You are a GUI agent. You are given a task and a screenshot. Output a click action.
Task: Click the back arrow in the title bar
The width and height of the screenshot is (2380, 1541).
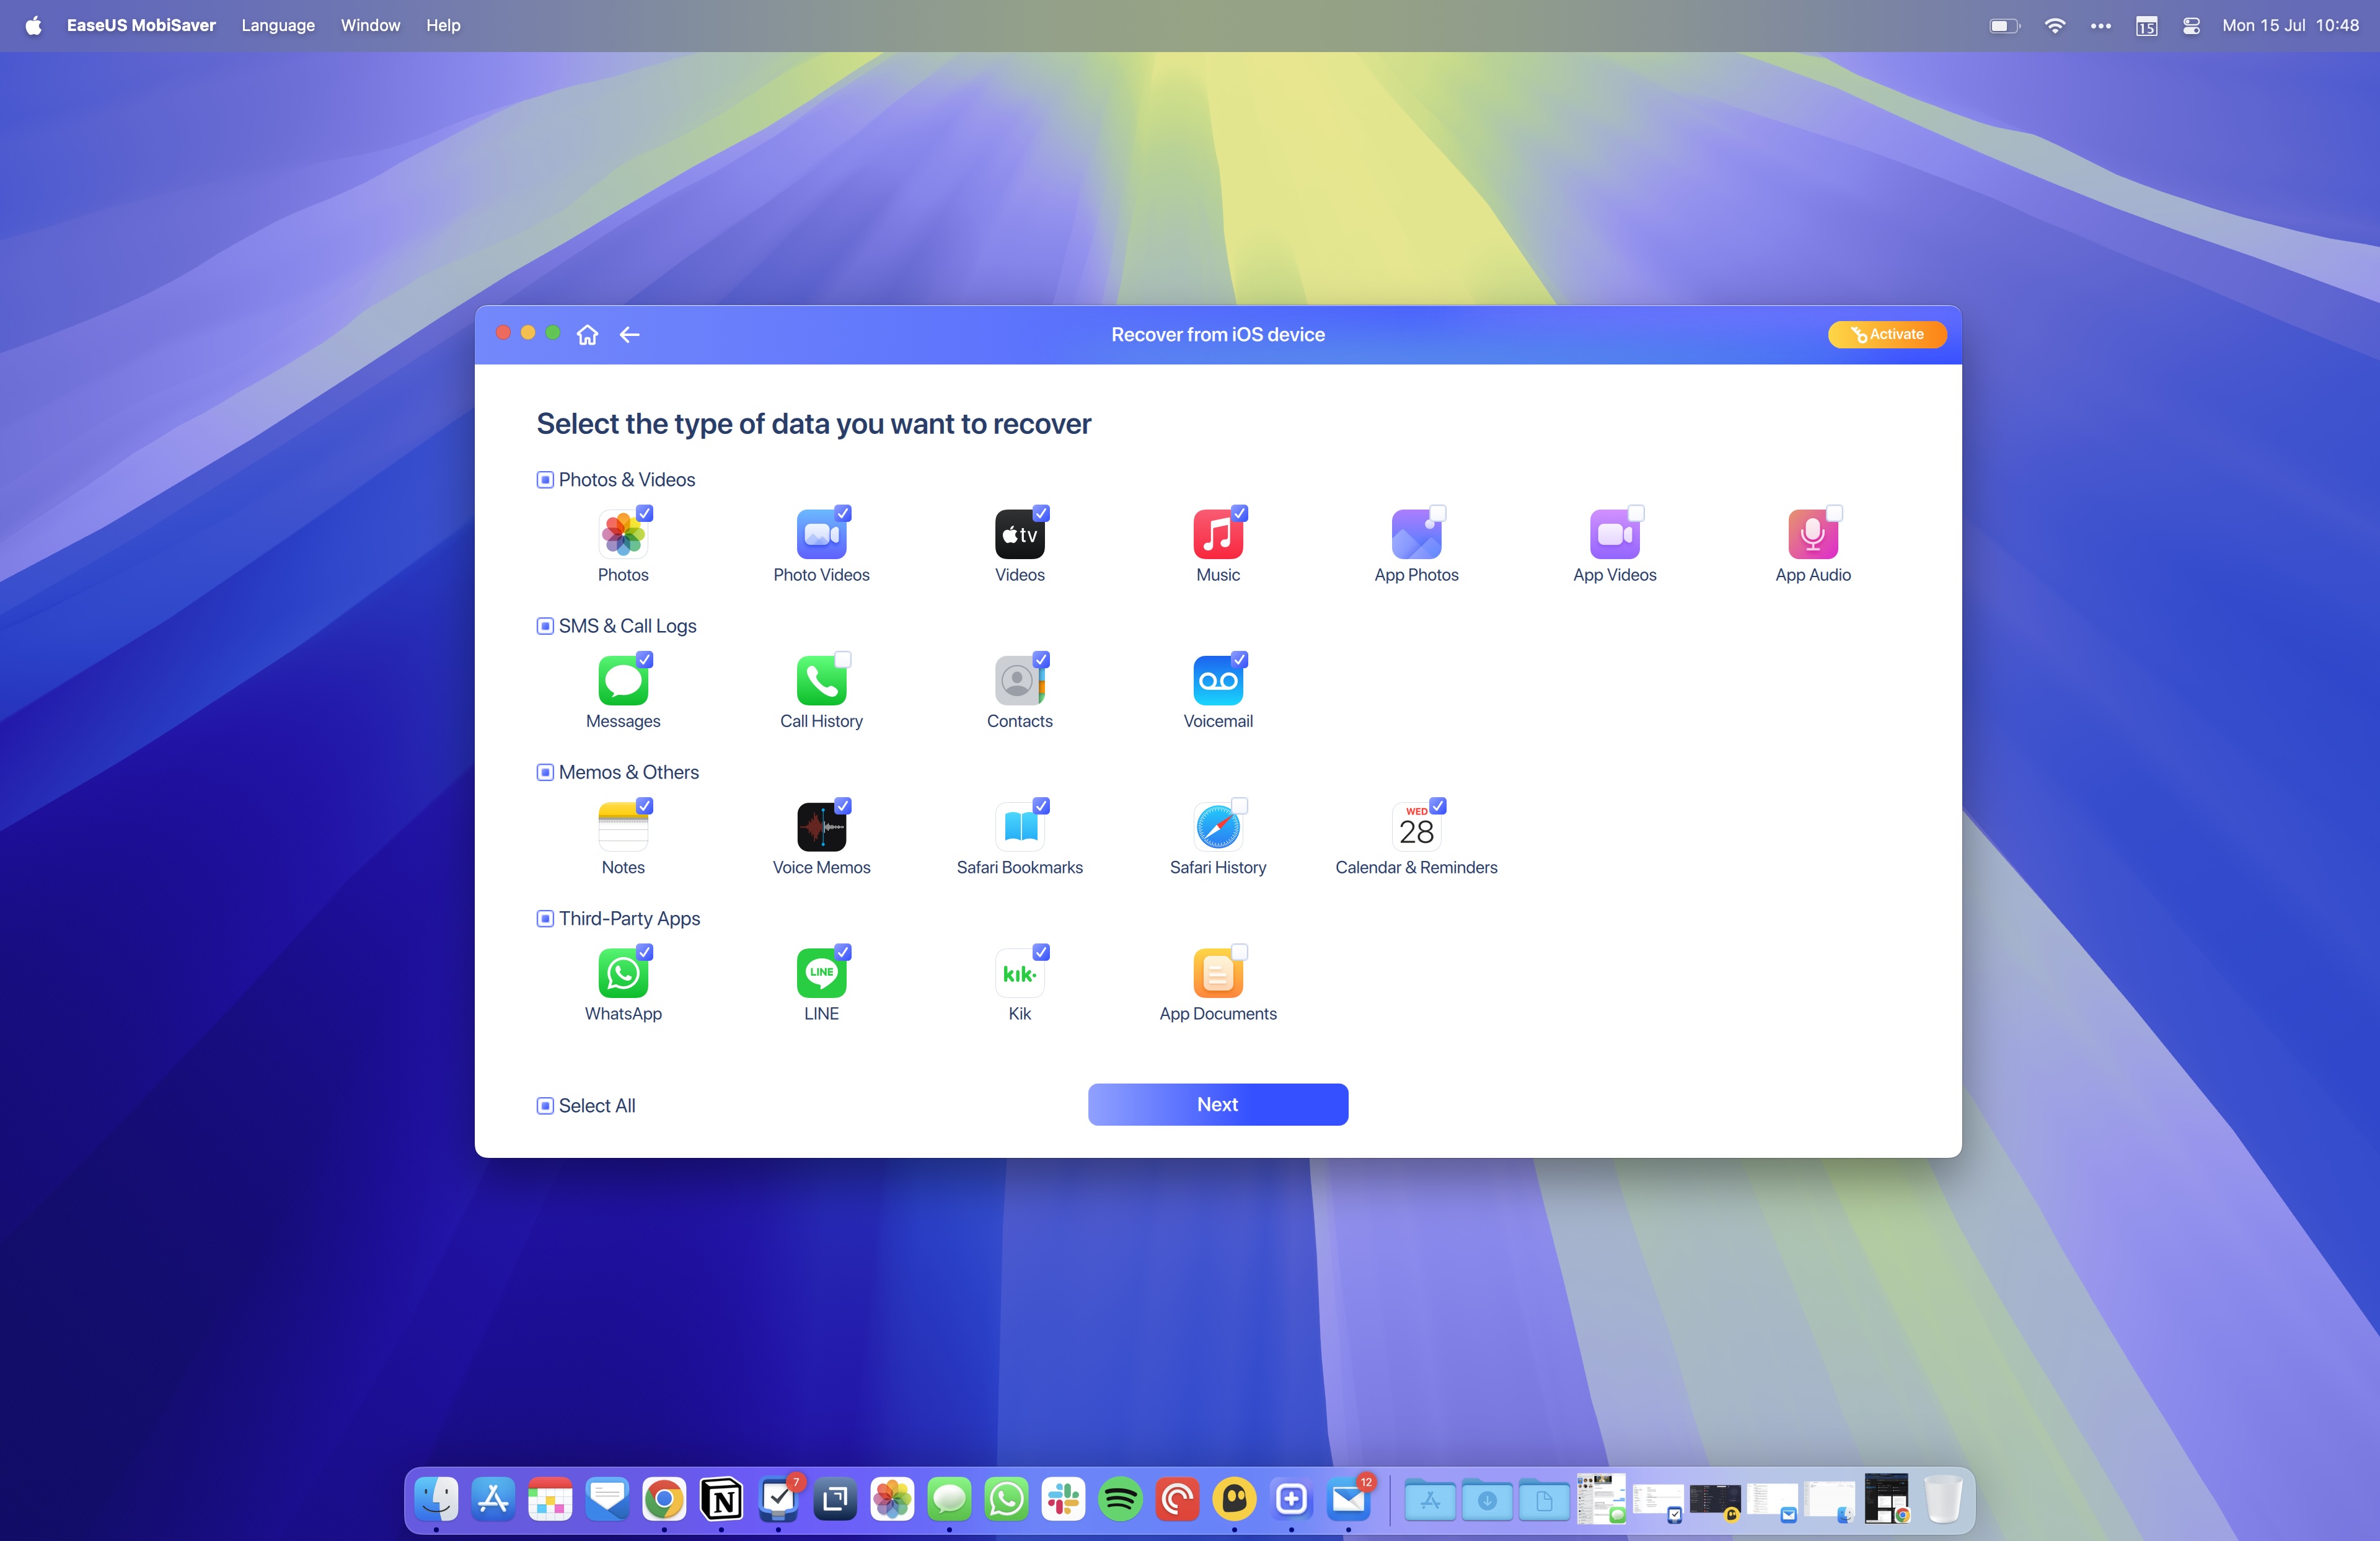tap(629, 334)
